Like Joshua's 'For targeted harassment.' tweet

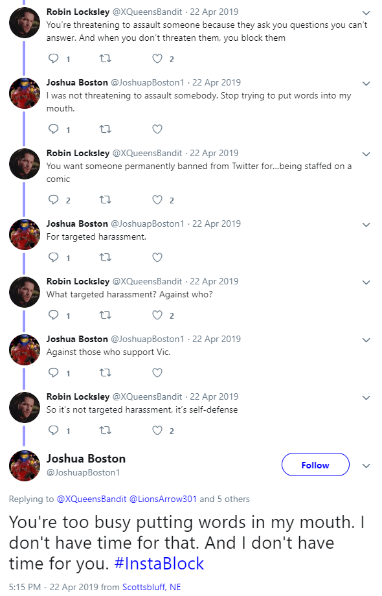157,257
